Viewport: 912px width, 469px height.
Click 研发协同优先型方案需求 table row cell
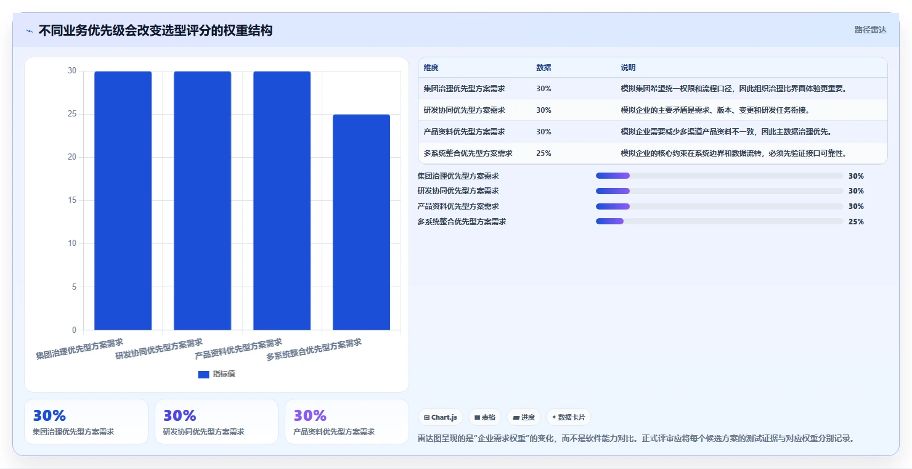pyautogui.click(x=464, y=110)
